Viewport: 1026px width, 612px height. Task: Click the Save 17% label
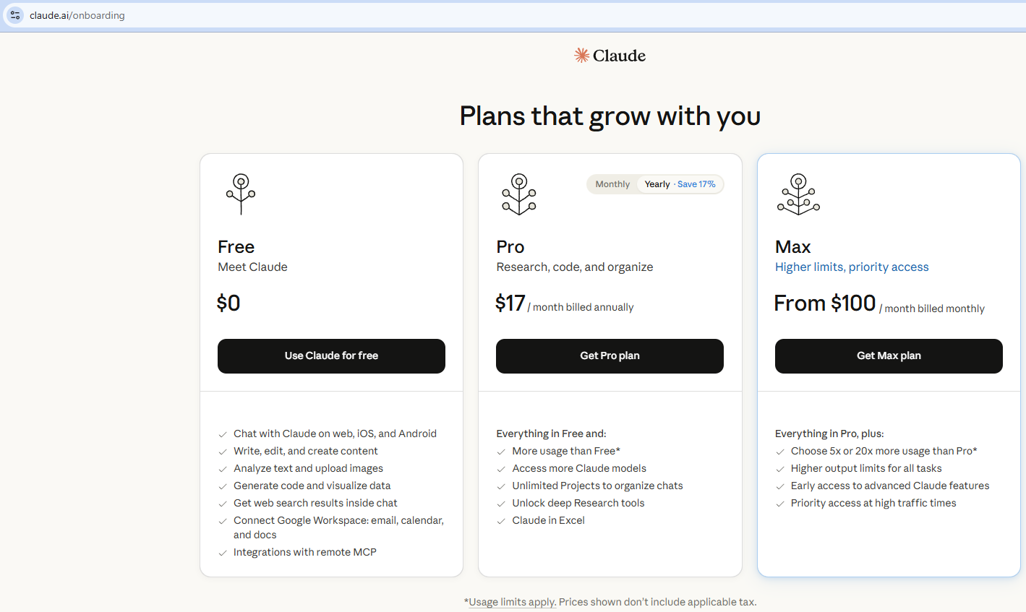tap(696, 184)
